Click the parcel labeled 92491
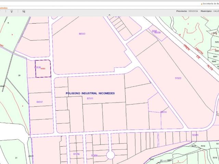 195,135
